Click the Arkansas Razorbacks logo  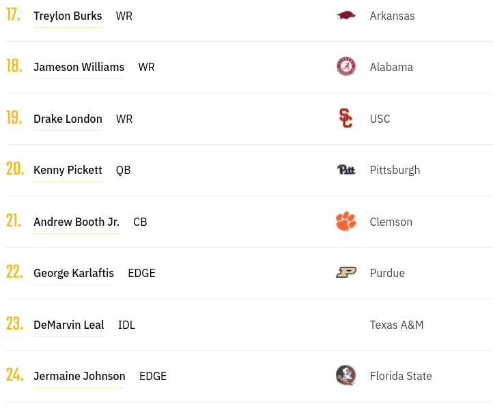pyautogui.click(x=346, y=16)
